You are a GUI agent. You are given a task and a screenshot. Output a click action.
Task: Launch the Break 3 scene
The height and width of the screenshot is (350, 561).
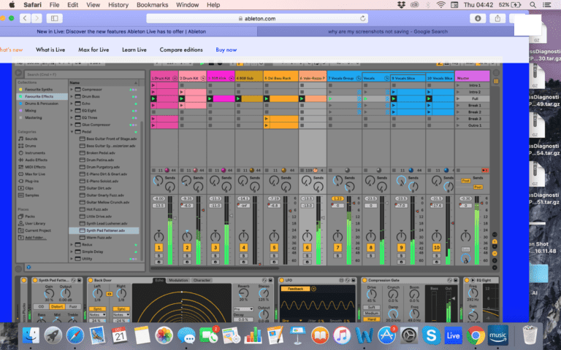coord(458,119)
